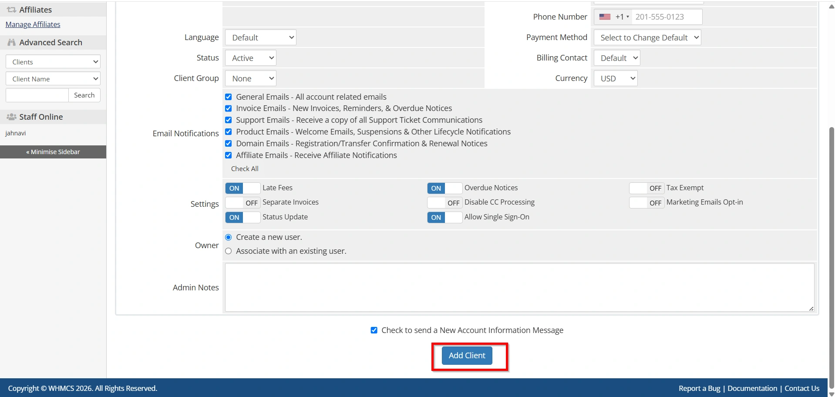Viewport: 835px width, 397px height.
Task: Click inside the Admin Notes textarea
Action: tap(519, 287)
